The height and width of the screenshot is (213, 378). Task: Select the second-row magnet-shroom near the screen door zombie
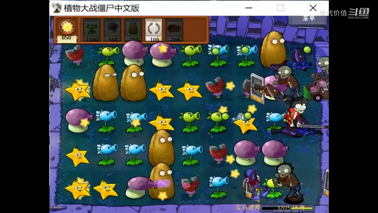pyautogui.click(x=215, y=87)
